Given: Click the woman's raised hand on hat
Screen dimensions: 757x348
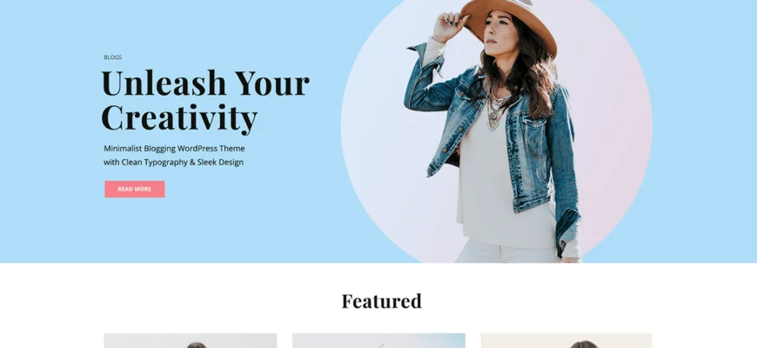Looking at the screenshot, I should [x=447, y=27].
